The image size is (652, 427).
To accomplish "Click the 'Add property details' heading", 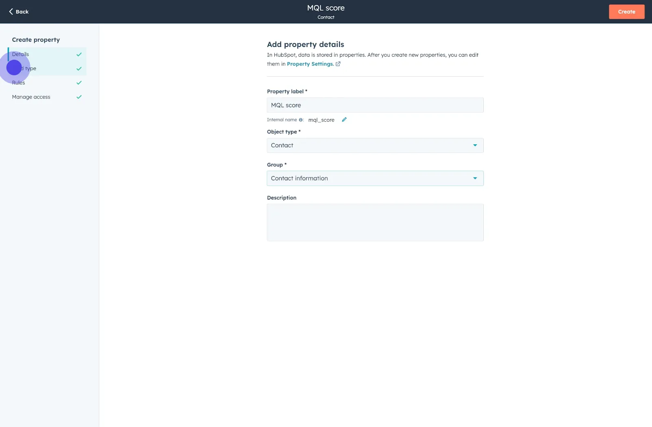I will 305,44.
